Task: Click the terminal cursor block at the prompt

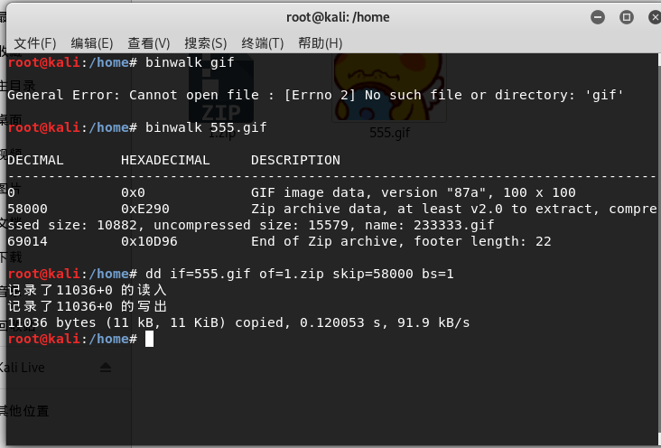Action: [x=149, y=339]
